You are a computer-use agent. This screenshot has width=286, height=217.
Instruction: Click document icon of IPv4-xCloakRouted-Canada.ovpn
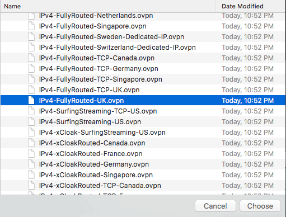point(31,143)
